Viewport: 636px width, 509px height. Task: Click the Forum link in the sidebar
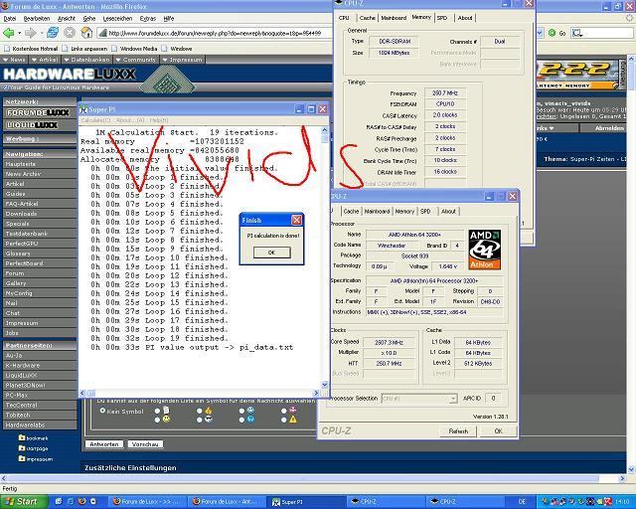(15, 273)
